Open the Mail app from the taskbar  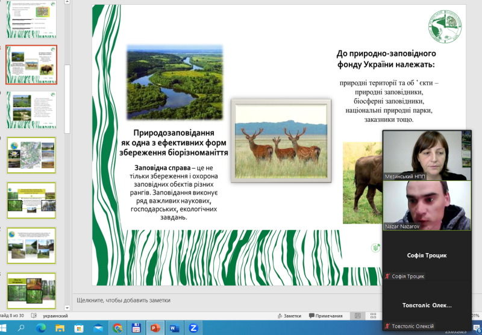pos(98,328)
